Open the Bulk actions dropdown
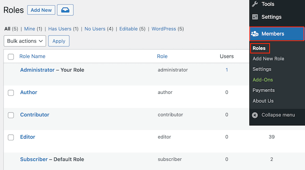The image size is (305, 170). click(25, 41)
